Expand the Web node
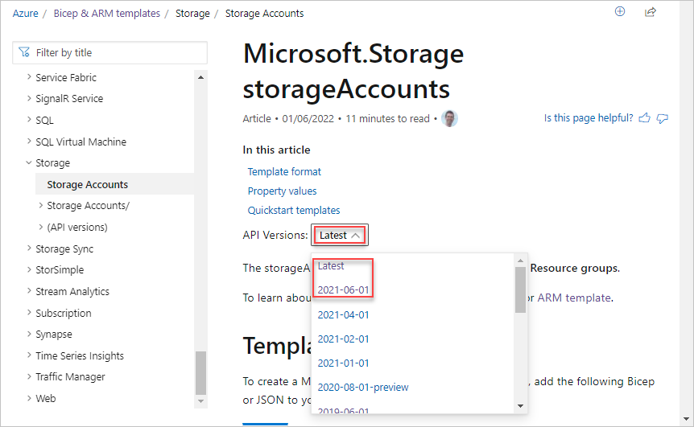 [x=29, y=398]
